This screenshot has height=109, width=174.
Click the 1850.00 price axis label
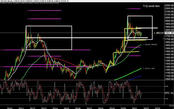(x=169, y=30)
